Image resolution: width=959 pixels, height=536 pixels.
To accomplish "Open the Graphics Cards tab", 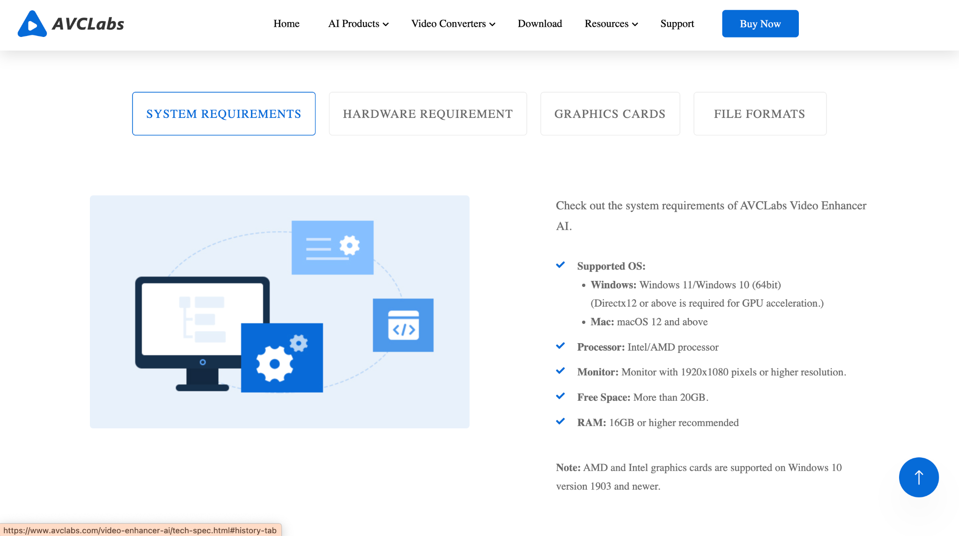I will (610, 114).
